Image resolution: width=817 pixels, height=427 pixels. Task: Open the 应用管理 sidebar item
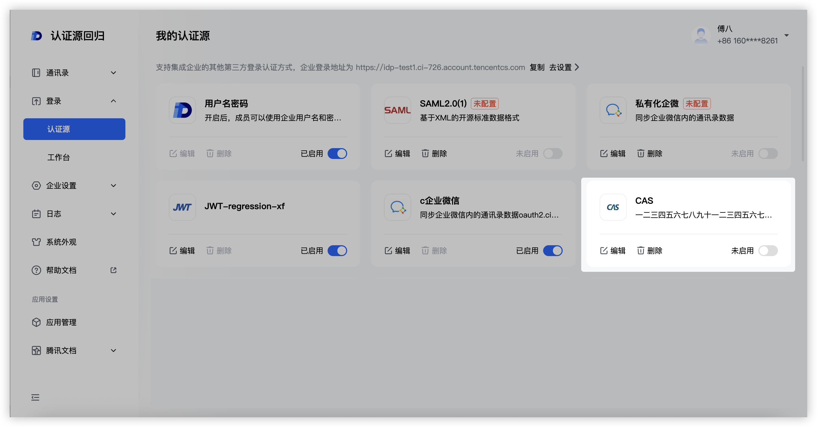(x=61, y=322)
